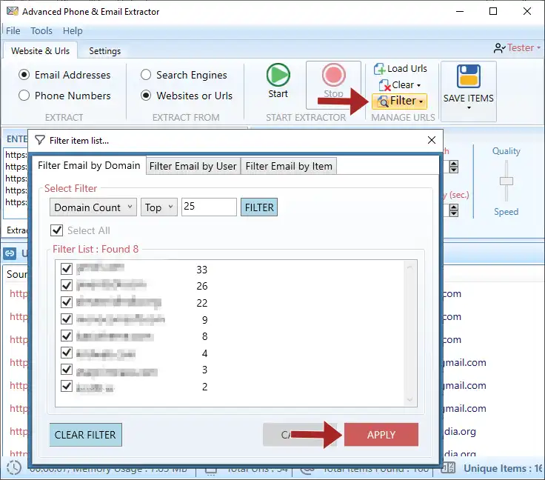Screen dimensions: 545x480
Task: Click the funnel icon in filter dialog title
Action: (40, 141)
